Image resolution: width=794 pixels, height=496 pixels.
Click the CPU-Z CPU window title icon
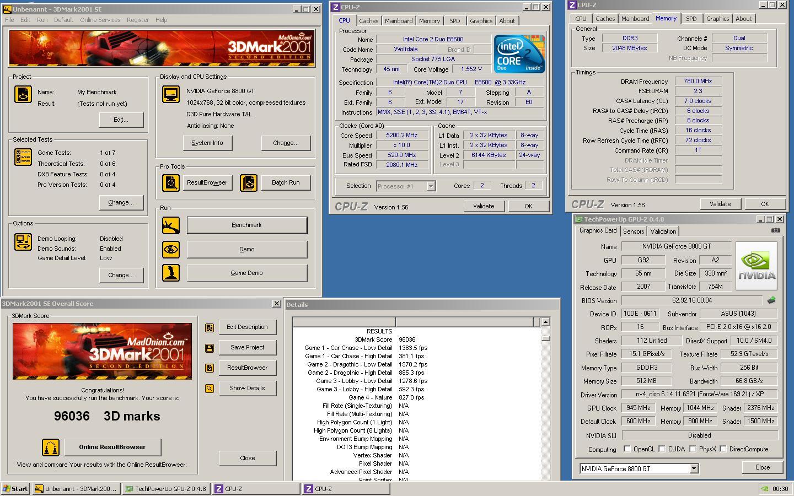tap(335, 7)
